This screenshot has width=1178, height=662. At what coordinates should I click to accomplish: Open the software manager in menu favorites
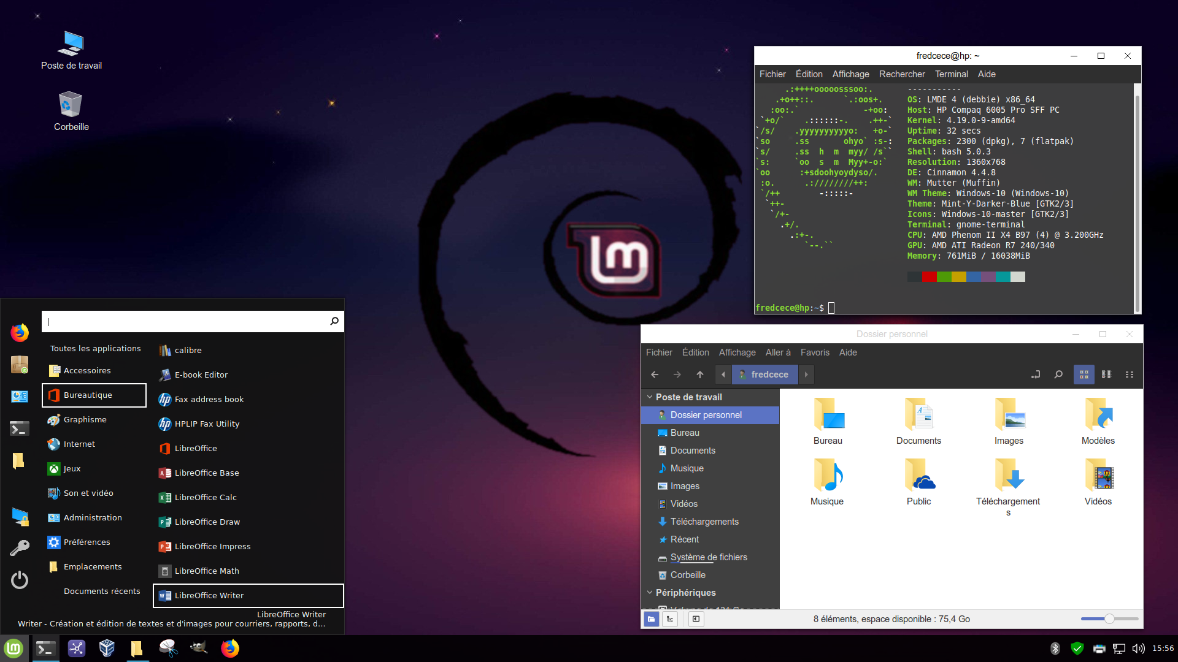pos(20,365)
